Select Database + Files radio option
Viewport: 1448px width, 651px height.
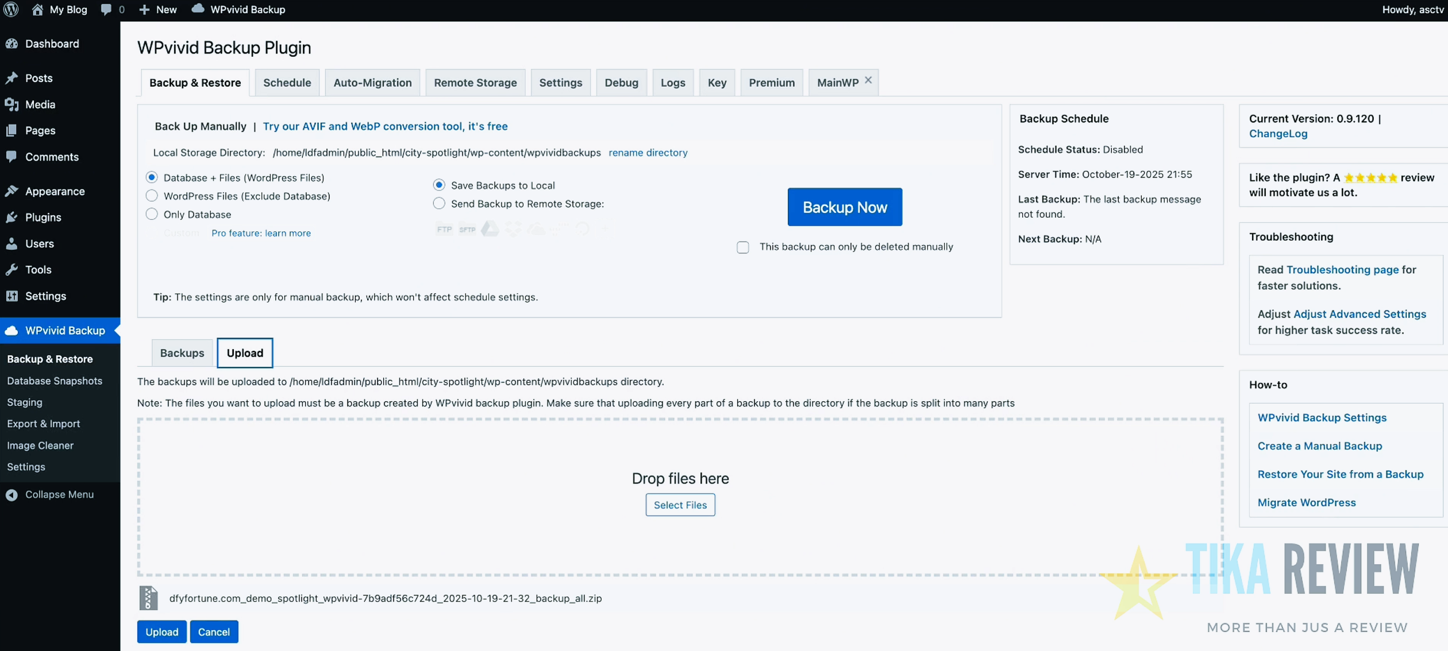[152, 177]
